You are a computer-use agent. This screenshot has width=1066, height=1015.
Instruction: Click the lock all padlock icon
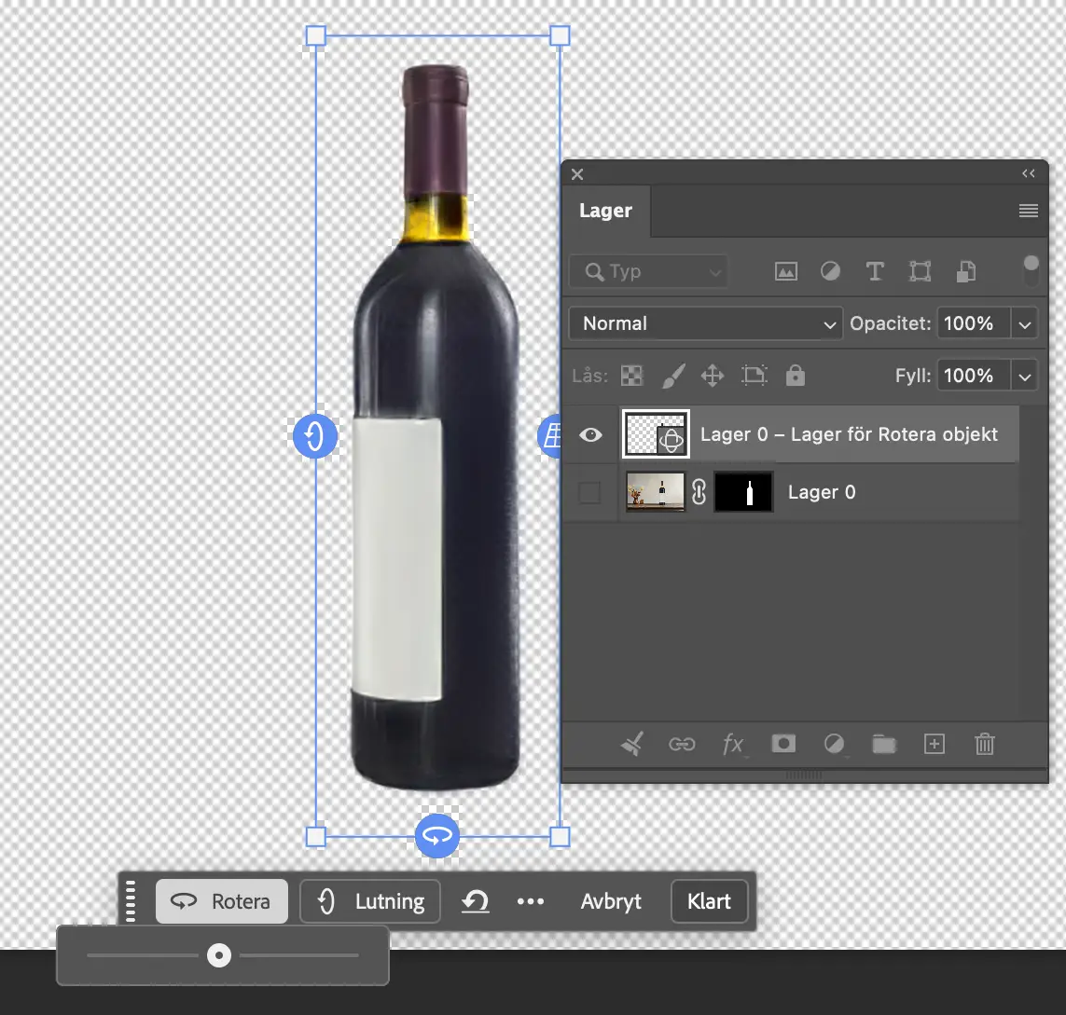(795, 376)
